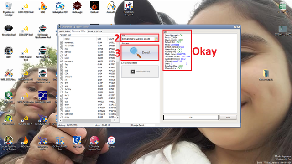
Task: Toggle the encrypt partition checkbox
Action: pyautogui.click(x=61, y=77)
